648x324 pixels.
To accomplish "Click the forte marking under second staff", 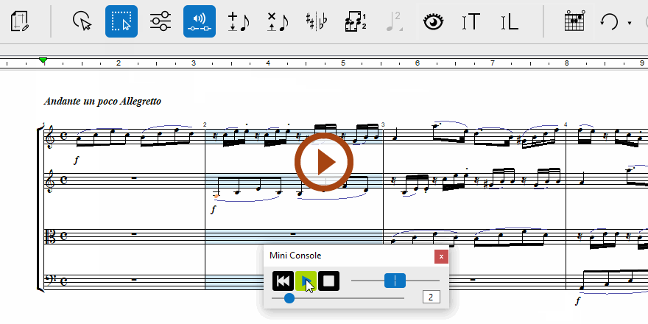I will [x=214, y=210].
